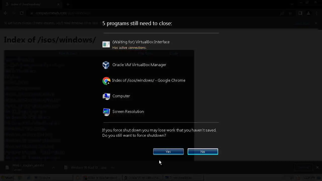This screenshot has height=181, width=322.
Task: Select the VirtualBox Interface window icon
Action: coord(106,44)
